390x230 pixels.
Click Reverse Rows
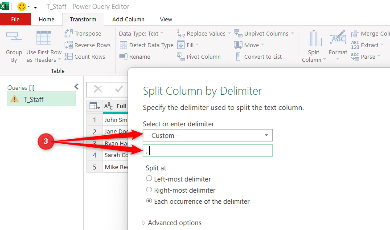[x=87, y=45]
